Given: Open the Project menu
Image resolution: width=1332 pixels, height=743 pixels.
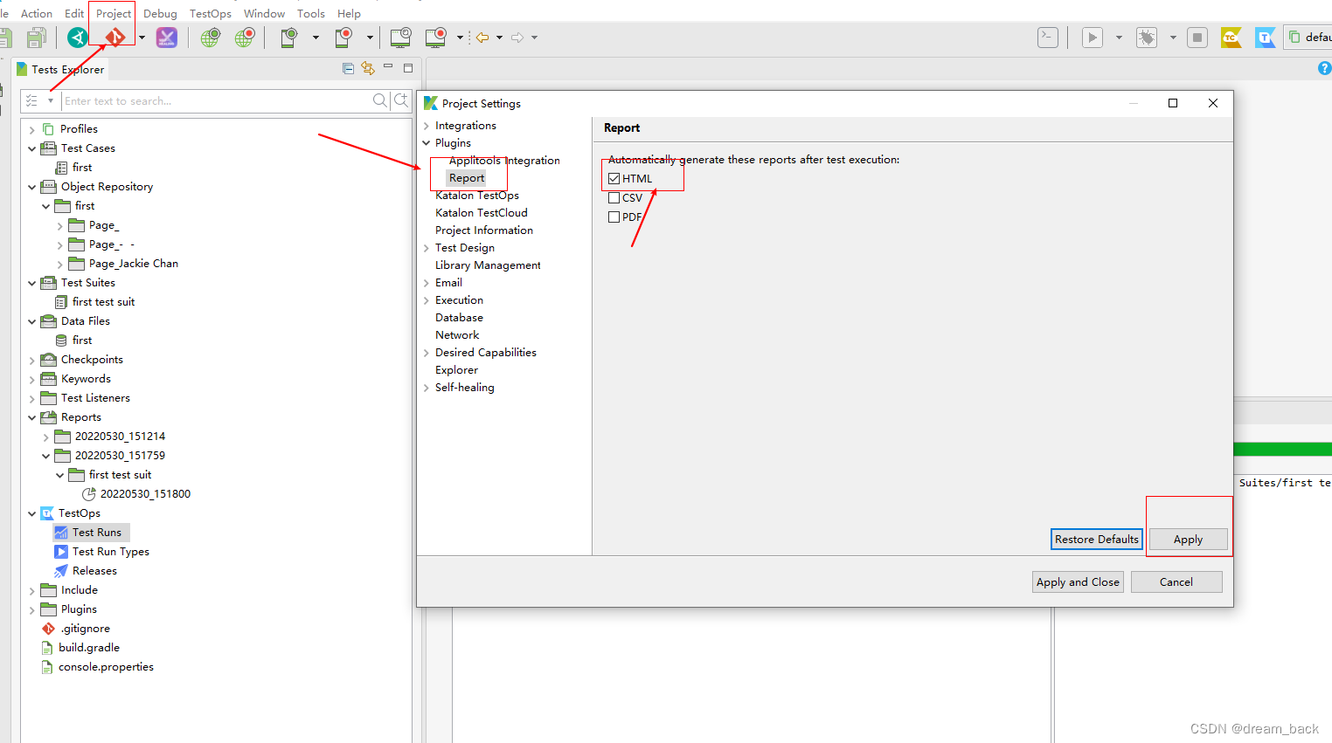Looking at the screenshot, I should click(x=114, y=13).
